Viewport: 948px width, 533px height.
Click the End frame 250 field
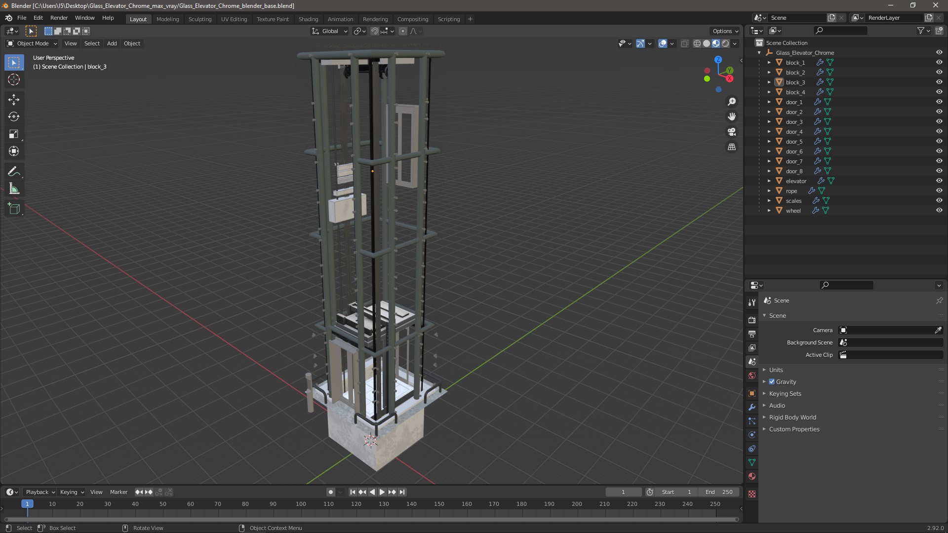pos(719,492)
